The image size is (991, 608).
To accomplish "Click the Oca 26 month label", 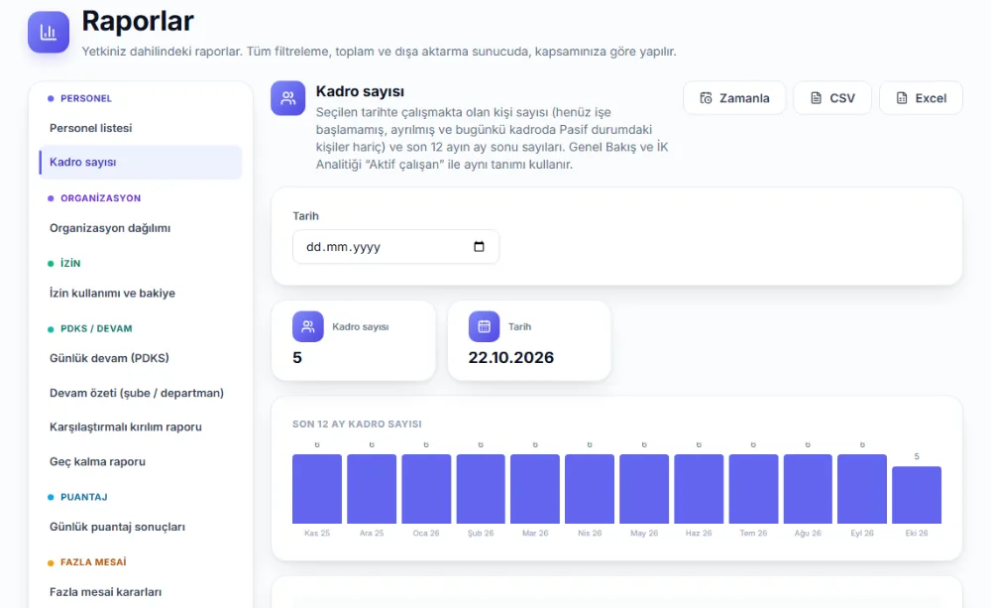I will pyautogui.click(x=426, y=534).
